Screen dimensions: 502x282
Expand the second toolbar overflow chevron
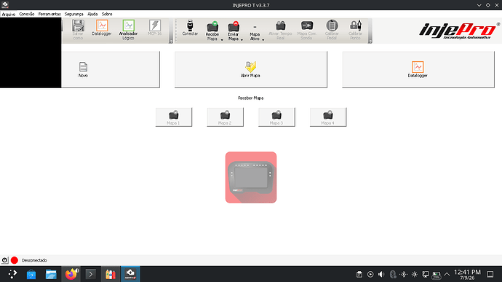click(x=370, y=41)
